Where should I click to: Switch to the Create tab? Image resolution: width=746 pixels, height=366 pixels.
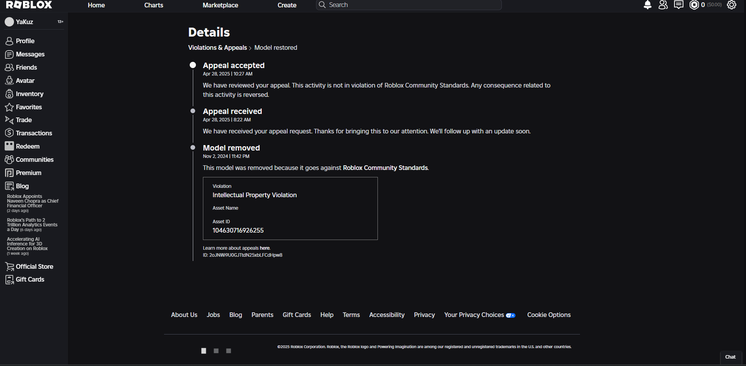[x=287, y=5]
